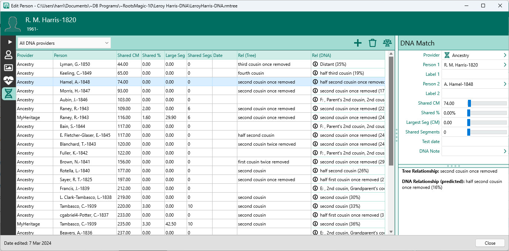Open the DNA relationship chart icon

(387, 43)
